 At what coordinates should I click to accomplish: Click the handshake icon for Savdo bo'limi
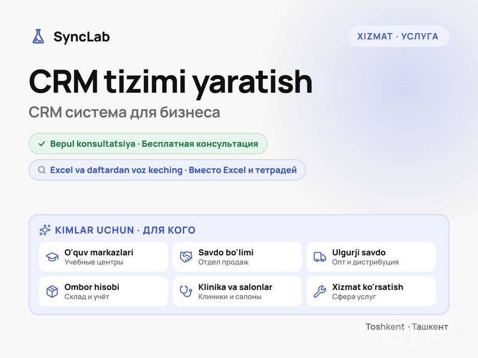[x=186, y=257]
